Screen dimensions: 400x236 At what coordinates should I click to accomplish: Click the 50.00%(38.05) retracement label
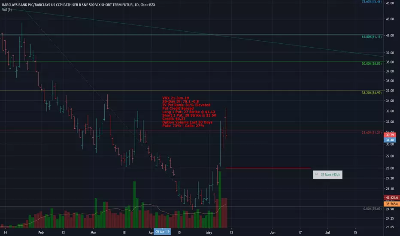click(x=371, y=64)
